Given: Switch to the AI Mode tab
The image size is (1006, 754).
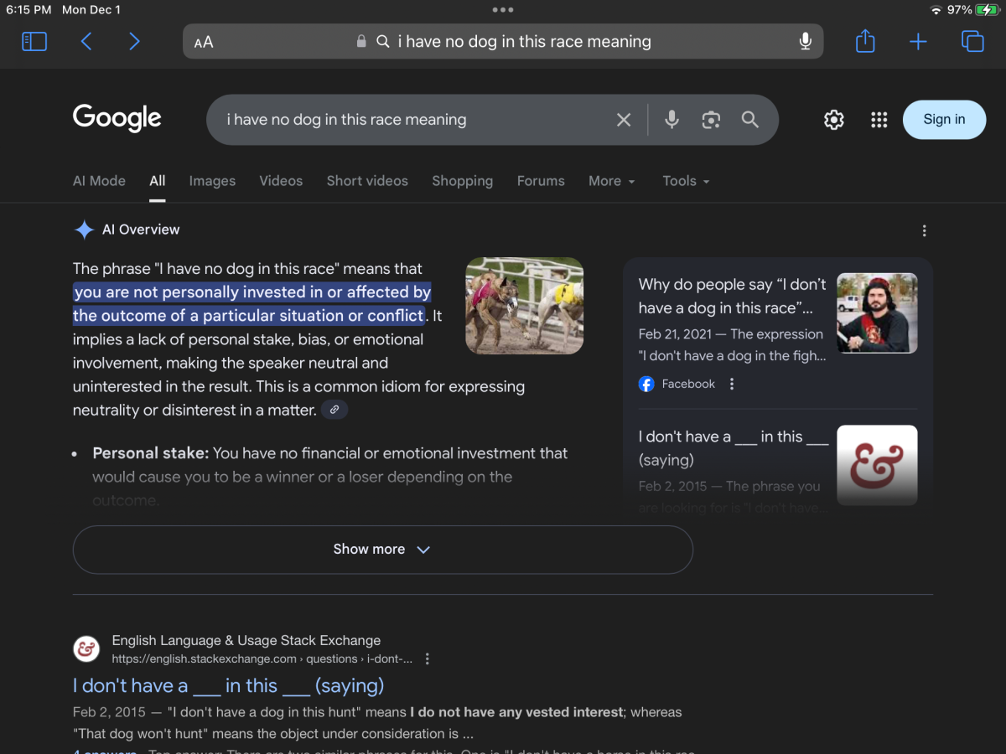Looking at the screenshot, I should [99, 181].
